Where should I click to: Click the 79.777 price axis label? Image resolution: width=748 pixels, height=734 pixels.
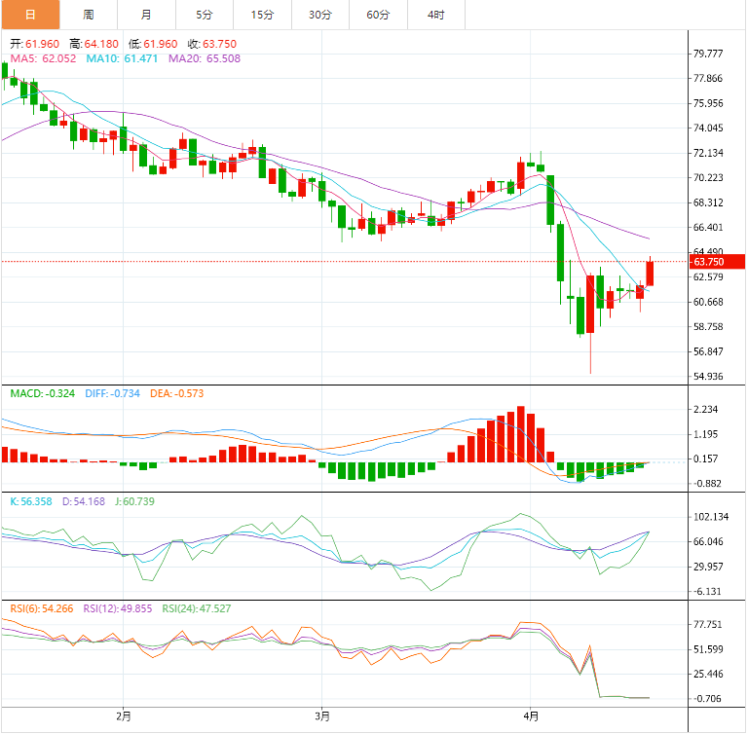coord(708,54)
